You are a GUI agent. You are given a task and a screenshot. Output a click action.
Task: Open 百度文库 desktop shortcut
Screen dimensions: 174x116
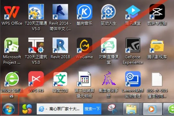pyautogui.click(x=60, y=79)
